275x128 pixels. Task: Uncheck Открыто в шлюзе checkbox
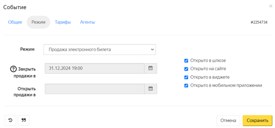coord(186,61)
